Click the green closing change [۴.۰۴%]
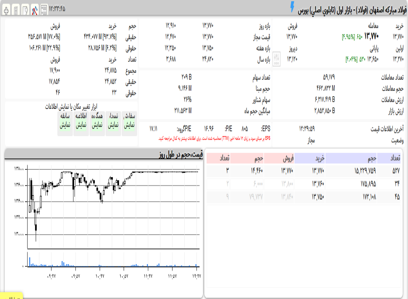Image resolution: width=408 pixels, height=299 pixels. [352, 59]
